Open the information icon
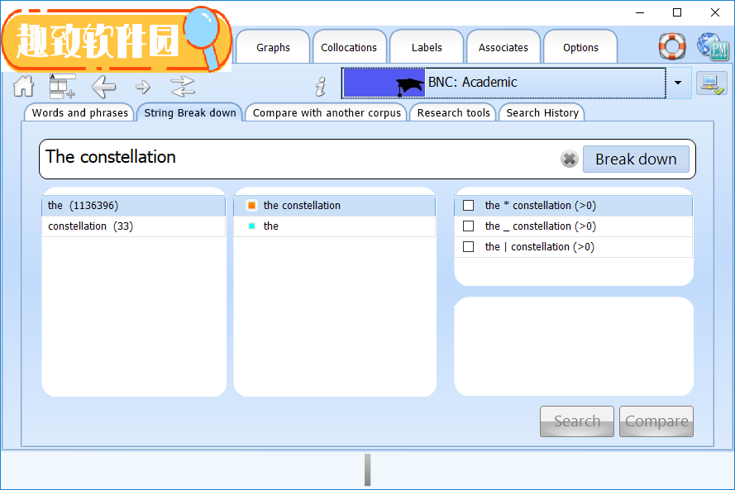Viewport: 735px width, 490px height. click(321, 86)
